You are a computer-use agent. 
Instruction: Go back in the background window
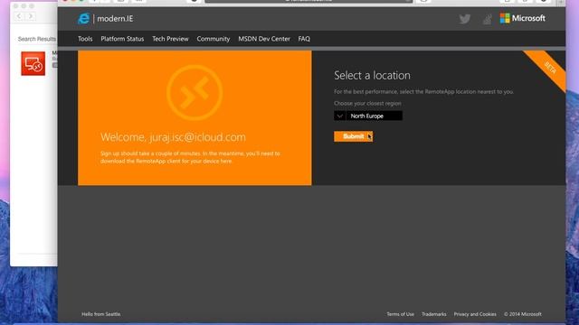[19, 16]
